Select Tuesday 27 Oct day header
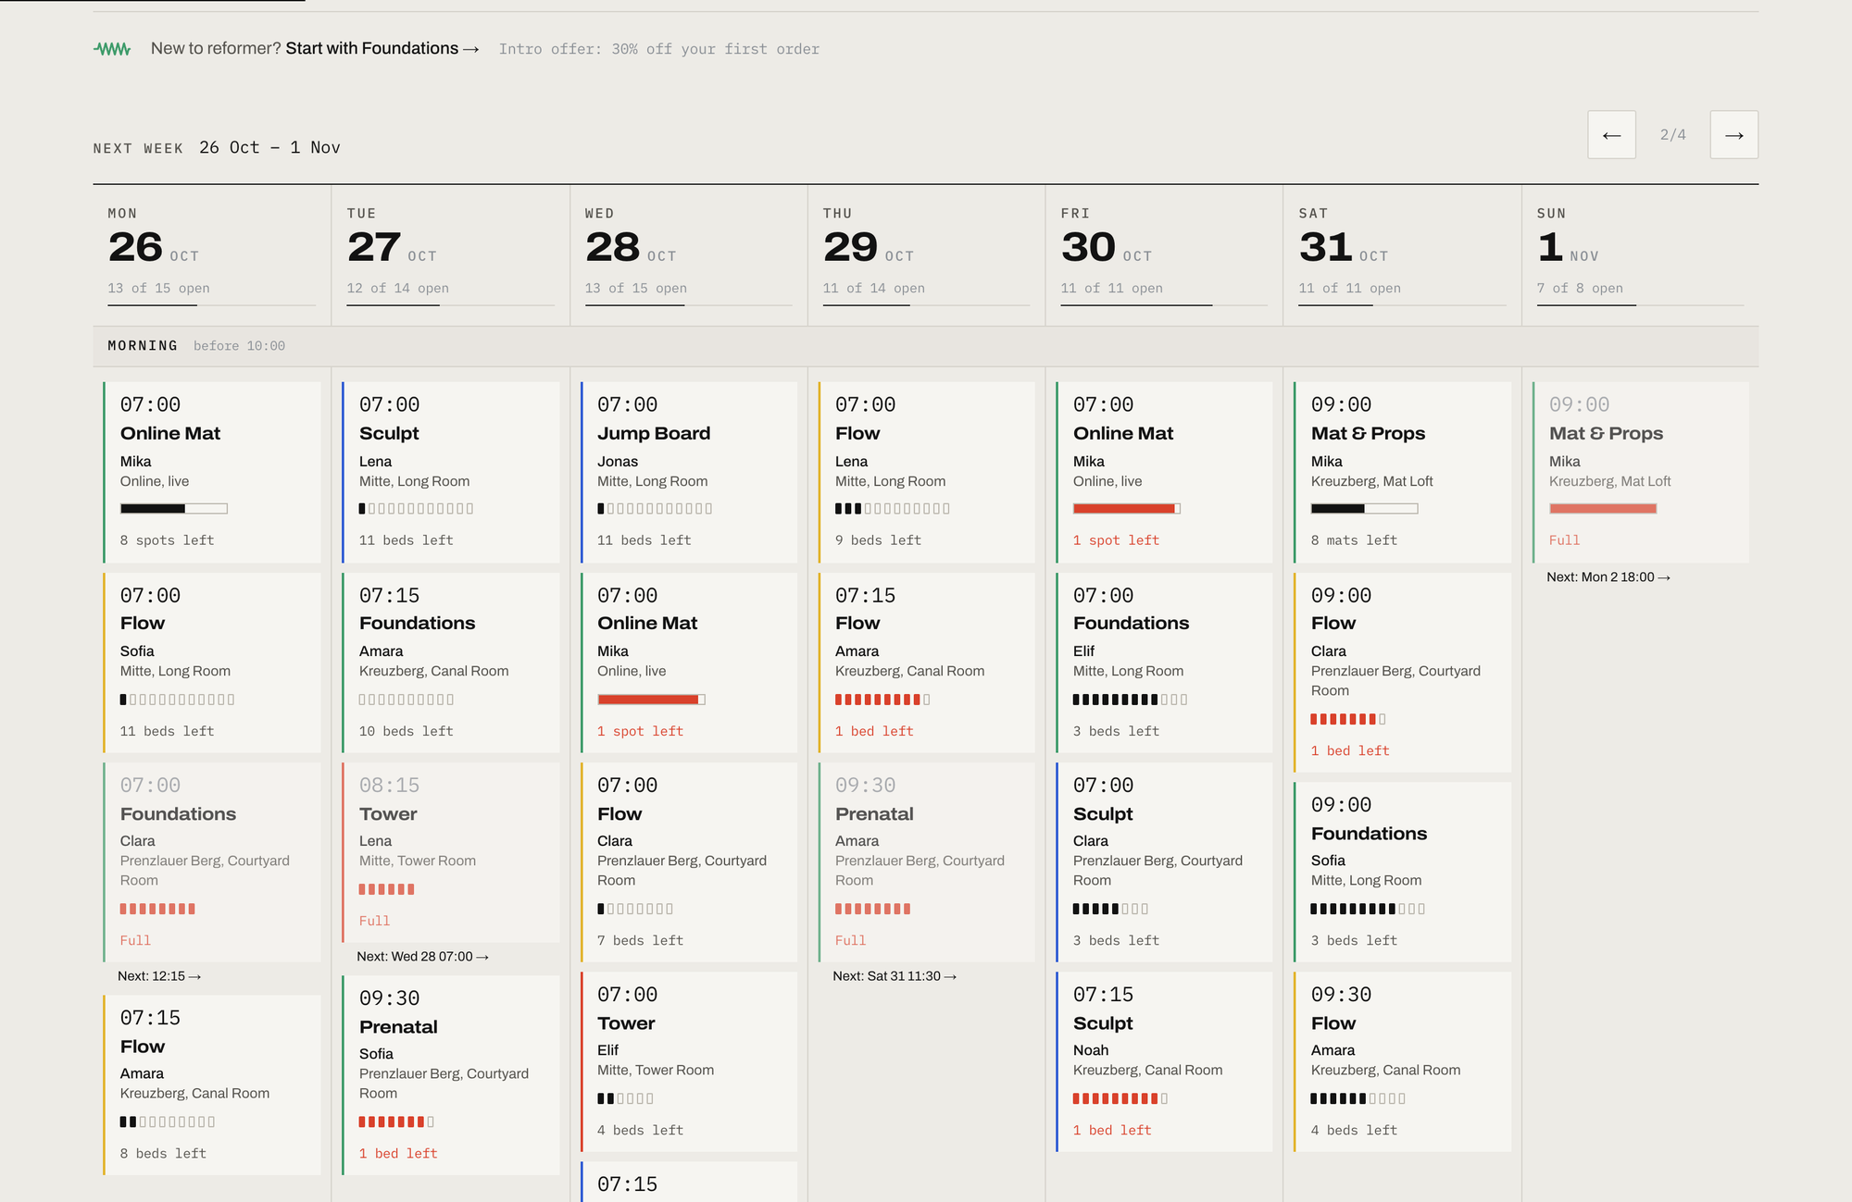This screenshot has height=1202, width=1852. (451, 255)
